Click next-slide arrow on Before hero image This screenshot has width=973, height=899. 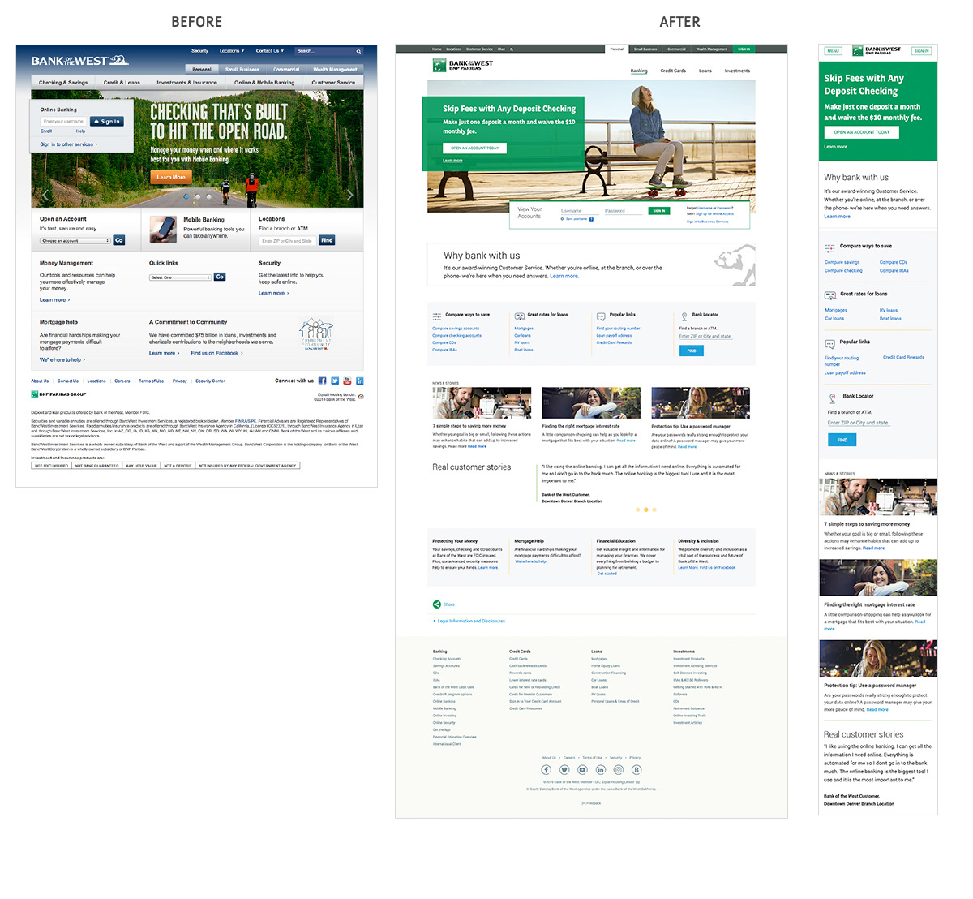point(350,195)
